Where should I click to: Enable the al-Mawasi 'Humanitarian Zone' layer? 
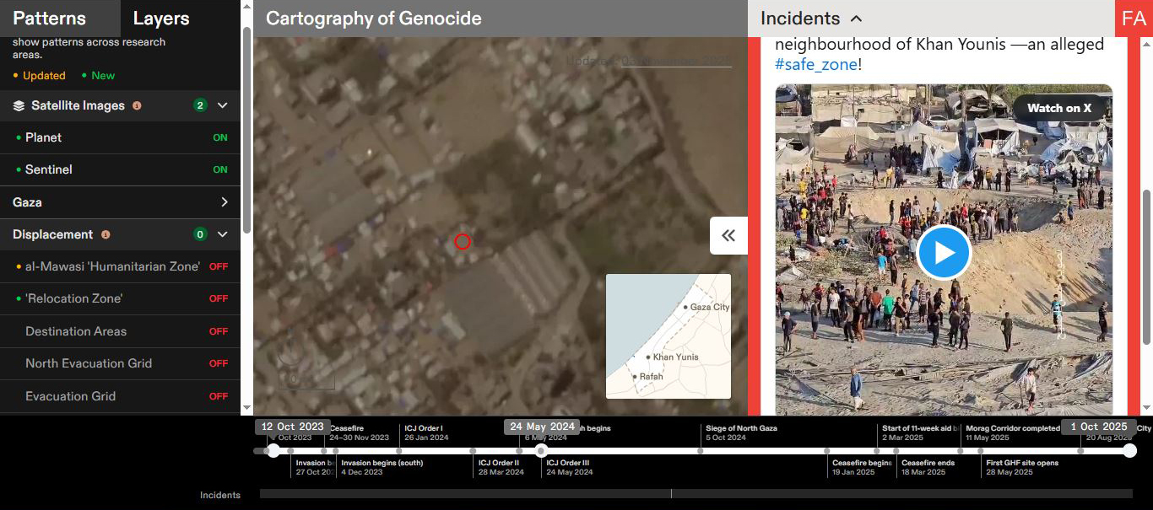click(x=219, y=266)
